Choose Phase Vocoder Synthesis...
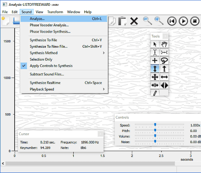Screen dimensions: 201x173 coord(64,32)
